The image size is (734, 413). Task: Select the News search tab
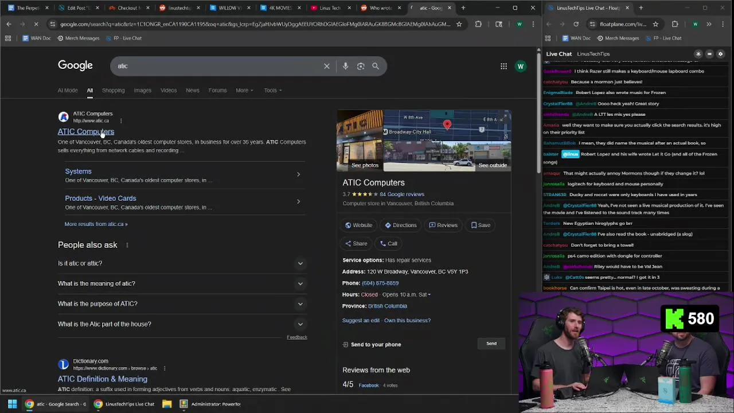coord(192,90)
